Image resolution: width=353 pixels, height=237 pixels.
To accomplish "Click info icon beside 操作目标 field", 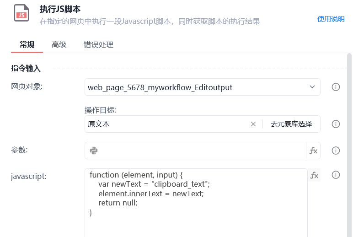I will tap(336, 124).
